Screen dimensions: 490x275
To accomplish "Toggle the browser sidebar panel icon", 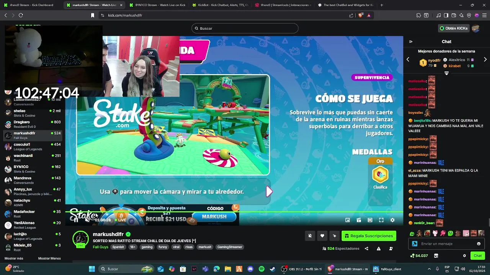I will [446, 15].
